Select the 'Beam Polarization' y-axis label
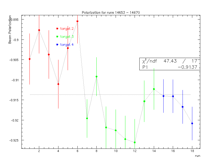 [x=10, y=29]
